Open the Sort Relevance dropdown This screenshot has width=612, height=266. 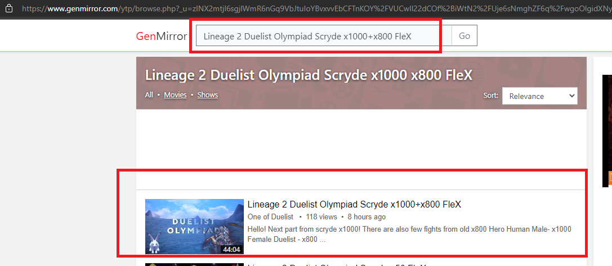pos(540,96)
